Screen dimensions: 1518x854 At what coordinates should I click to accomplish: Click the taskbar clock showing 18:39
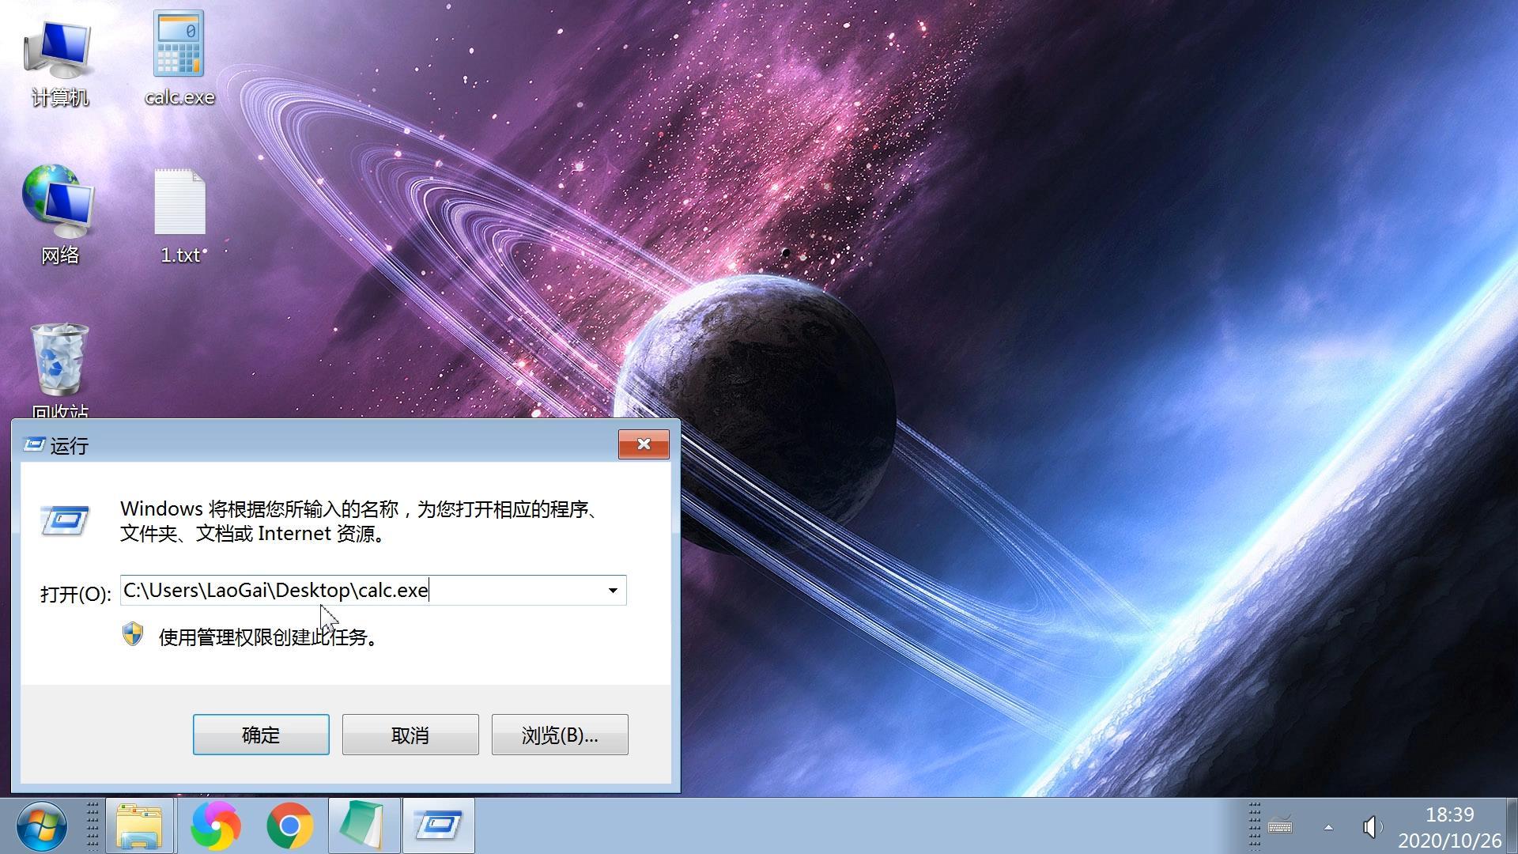tap(1449, 827)
